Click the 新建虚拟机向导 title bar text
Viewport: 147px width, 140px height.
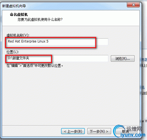click(x=14, y=6)
